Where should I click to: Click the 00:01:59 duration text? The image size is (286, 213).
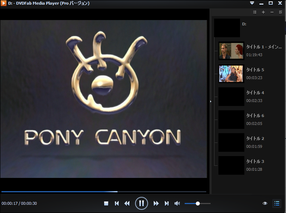tap(254, 146)
